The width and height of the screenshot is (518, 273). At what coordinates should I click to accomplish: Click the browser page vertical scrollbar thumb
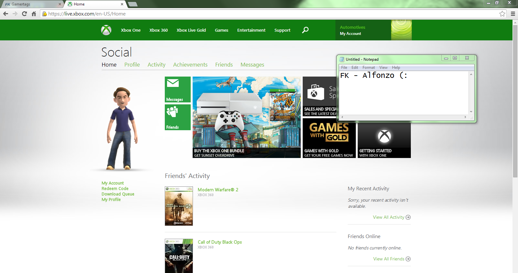515,101
